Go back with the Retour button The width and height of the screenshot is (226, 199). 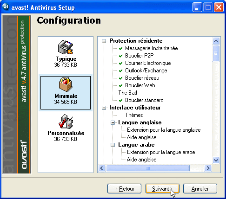point(124,189)
